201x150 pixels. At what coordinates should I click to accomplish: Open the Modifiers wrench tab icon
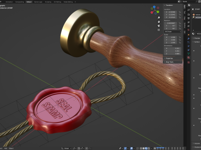(188, 38)
